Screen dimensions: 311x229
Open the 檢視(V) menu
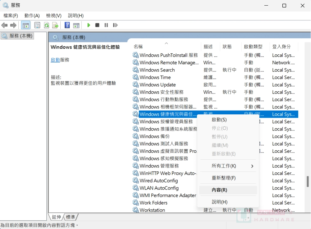(x=54, y=16)
